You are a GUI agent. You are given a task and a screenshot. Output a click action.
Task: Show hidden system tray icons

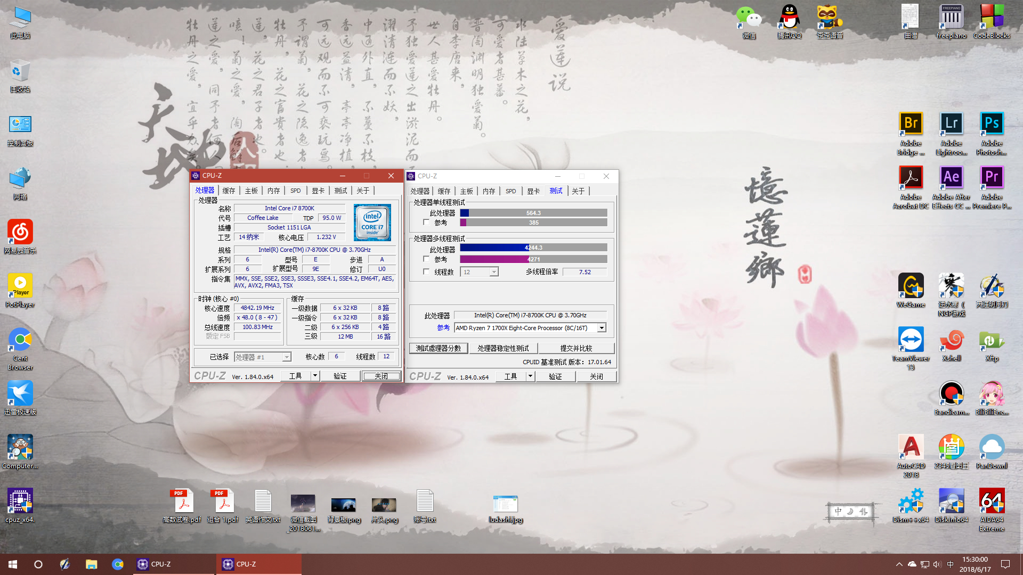coord(899,564)
